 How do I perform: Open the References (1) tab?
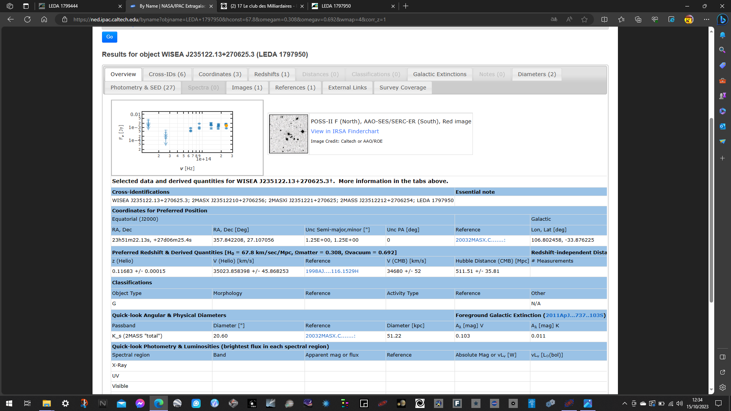pos(295,88)
